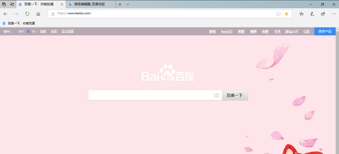
Task: Set these tabs aside icon
Action: (x=12, y=4)
